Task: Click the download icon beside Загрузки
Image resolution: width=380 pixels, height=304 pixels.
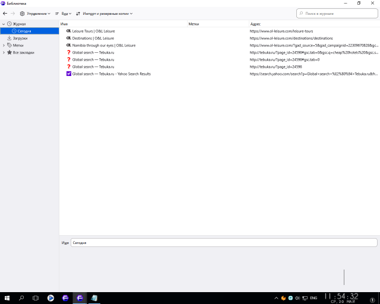Action: (x=9, y=38)
